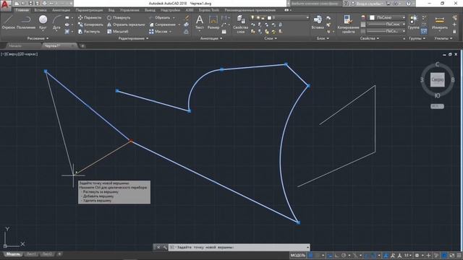Expand the Аннотации panel dropdown

click(x=211, y=38)
